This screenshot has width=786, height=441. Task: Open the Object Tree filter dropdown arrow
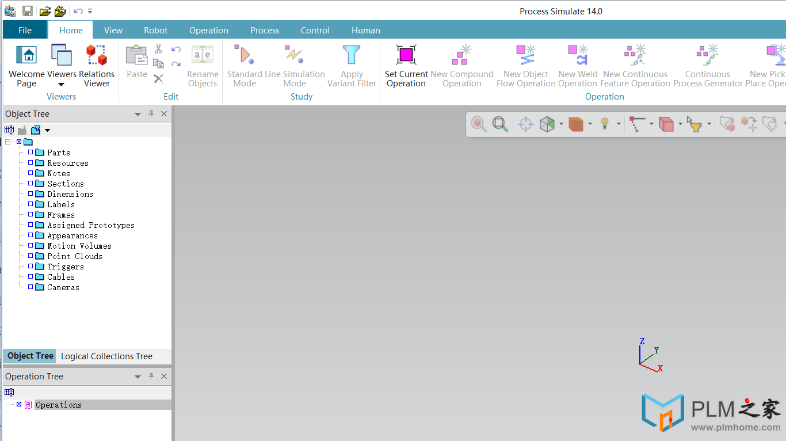point(47,131)
